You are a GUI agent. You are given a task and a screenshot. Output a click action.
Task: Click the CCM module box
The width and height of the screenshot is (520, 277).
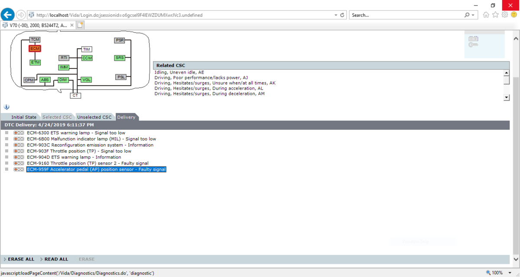[87, 58]
